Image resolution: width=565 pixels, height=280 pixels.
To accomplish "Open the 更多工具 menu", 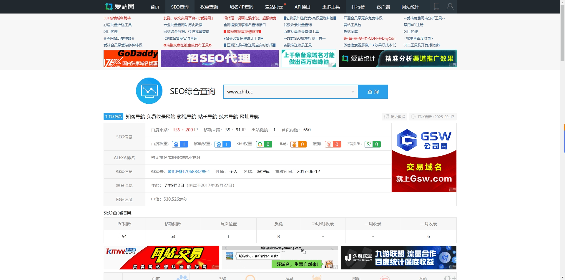I will pyautogui.click(x=330, y=6).
